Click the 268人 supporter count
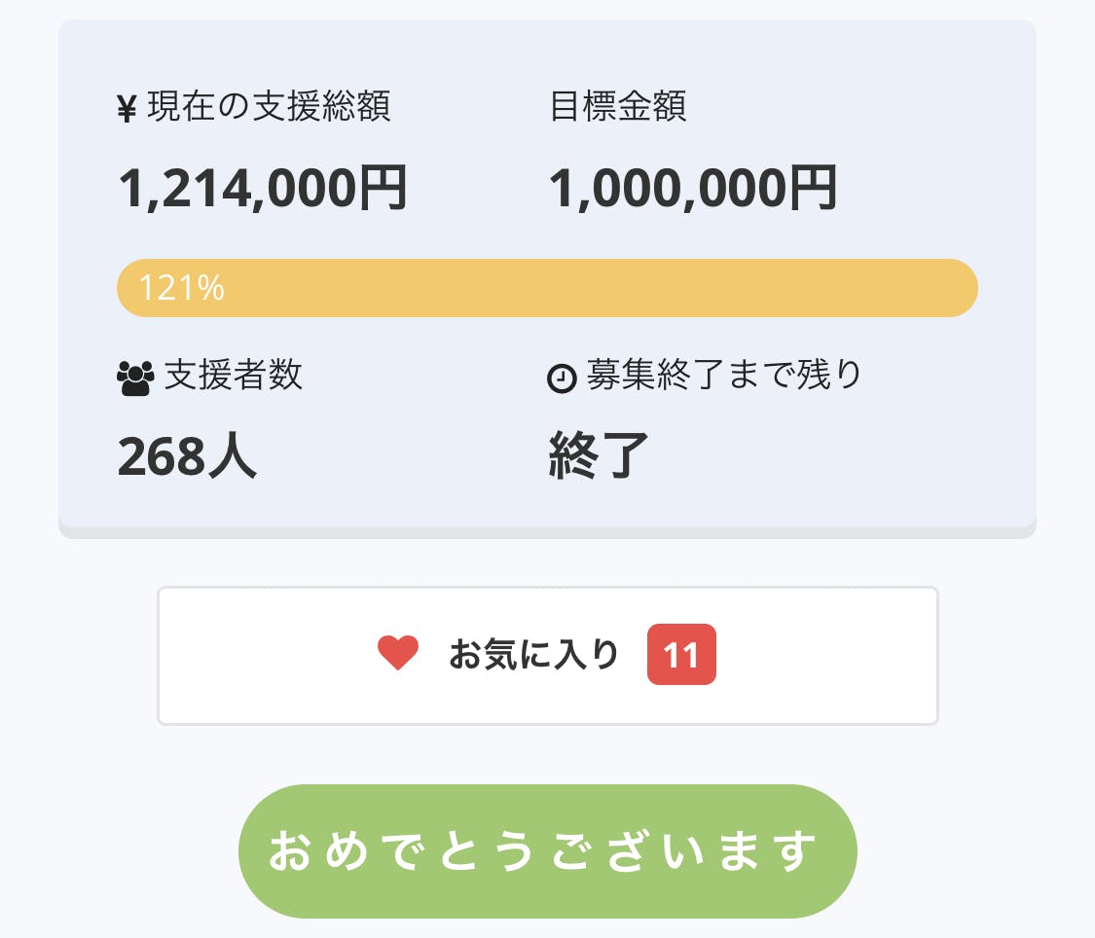Screen dimensions: 1095x938 click(187, 455)
